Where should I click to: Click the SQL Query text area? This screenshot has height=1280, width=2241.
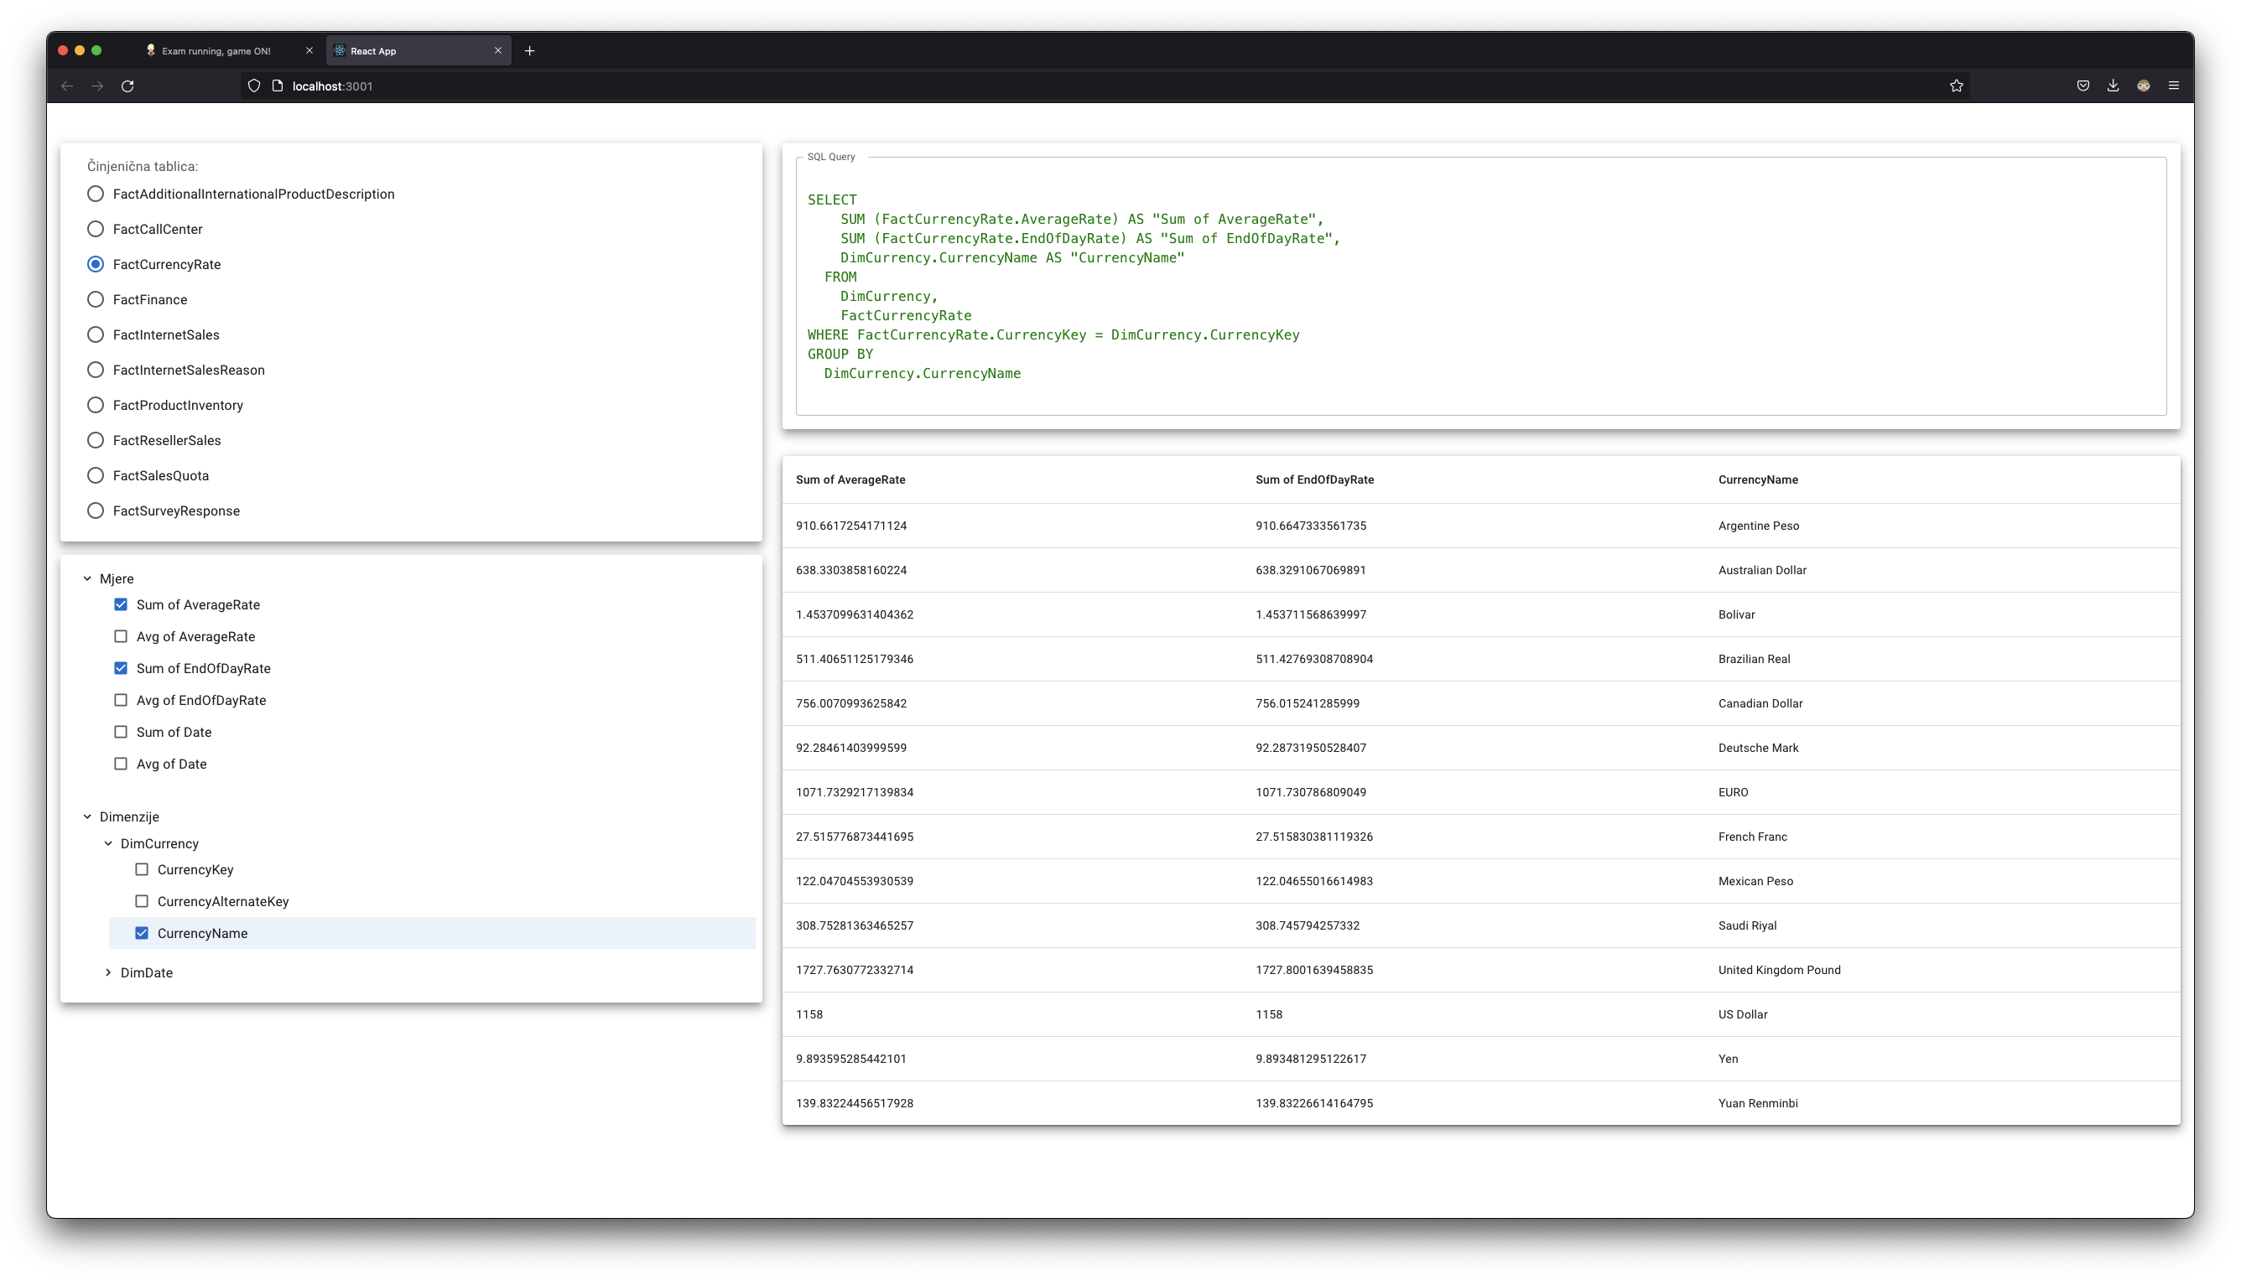click(1480, 287)
